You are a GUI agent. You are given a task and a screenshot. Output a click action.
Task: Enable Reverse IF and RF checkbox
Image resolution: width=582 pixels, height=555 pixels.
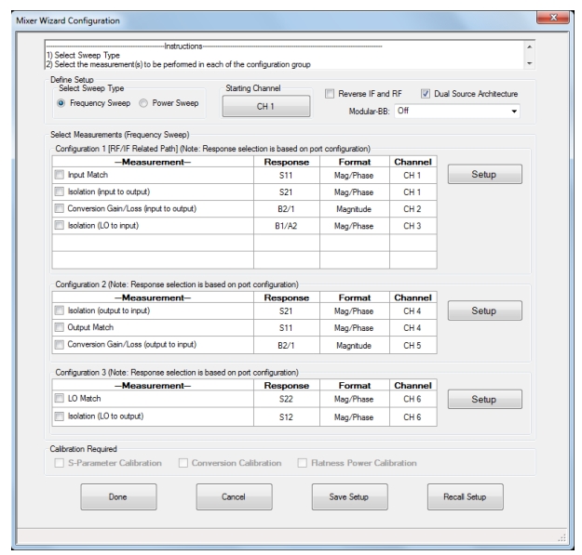(x=331, y=94)
